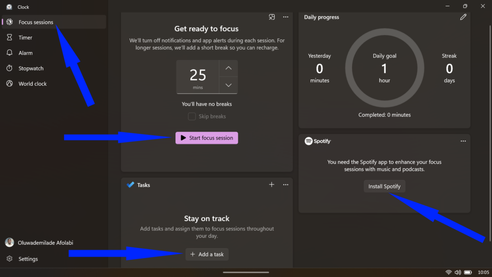
Task: Decrease the session minutes with the down arrow
Action: pos(229,85)
